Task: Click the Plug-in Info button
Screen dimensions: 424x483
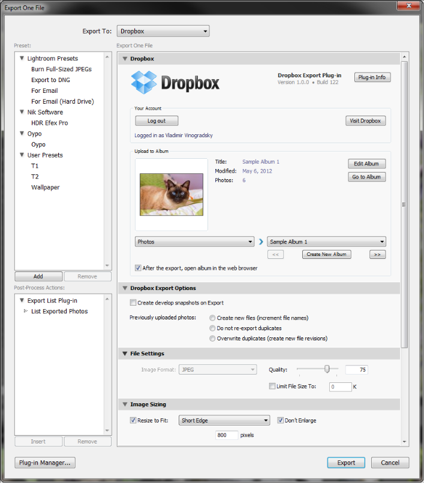Action: pos(372,77)
